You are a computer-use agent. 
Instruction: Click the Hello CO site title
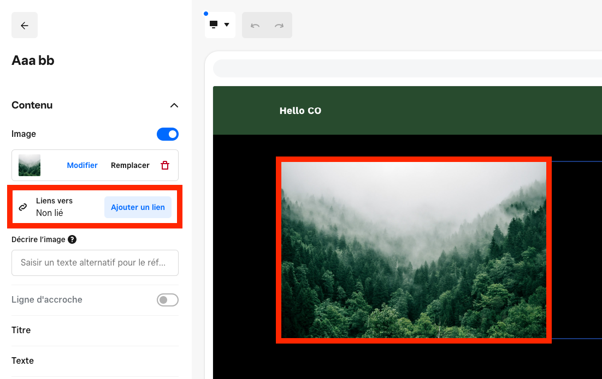[300, 111]
